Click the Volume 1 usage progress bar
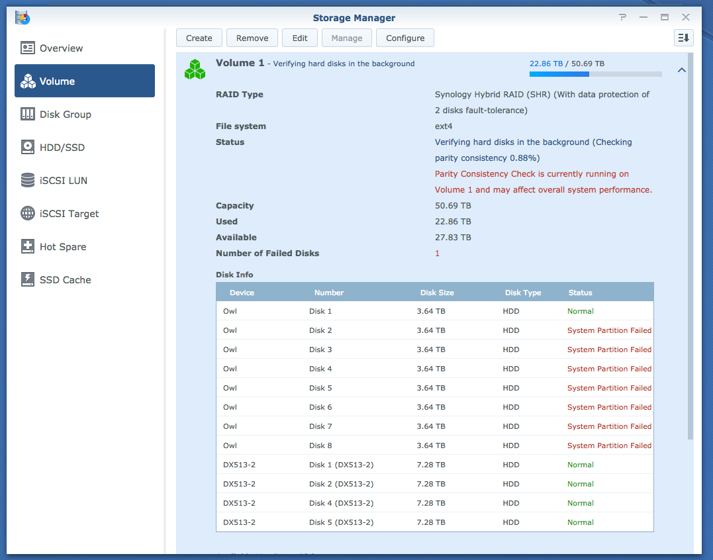This screenshot has width=713, height=560. (595, 74)
